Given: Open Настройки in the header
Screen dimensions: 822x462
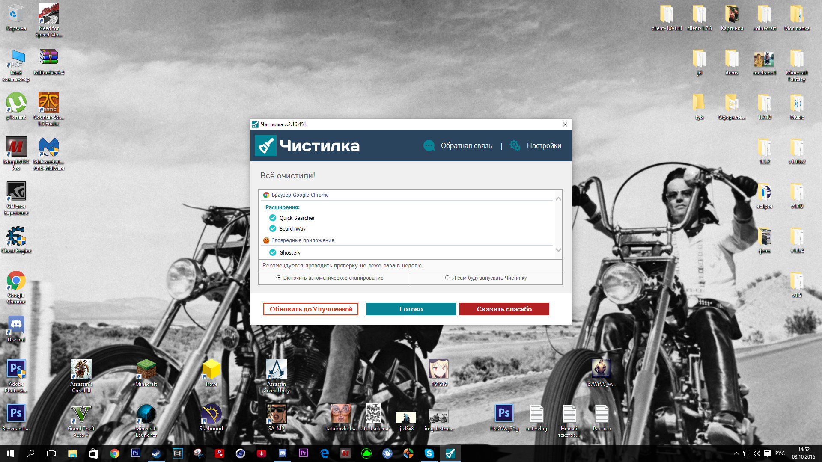Looking at the screenshot, I should click(544, 145).
